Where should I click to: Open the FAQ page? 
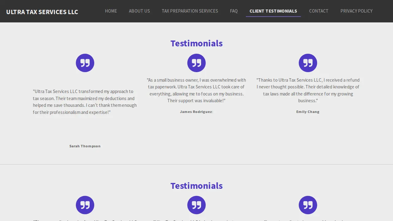pyautogui.click(x=234, y=11)
